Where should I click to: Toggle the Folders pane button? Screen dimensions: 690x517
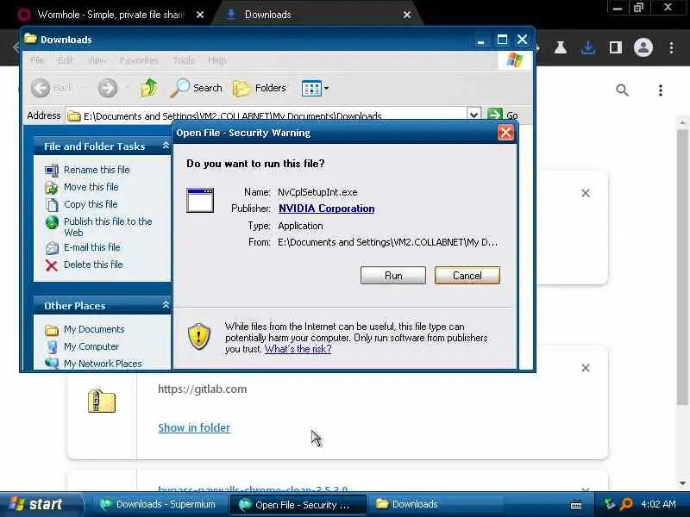click(260, 88)
